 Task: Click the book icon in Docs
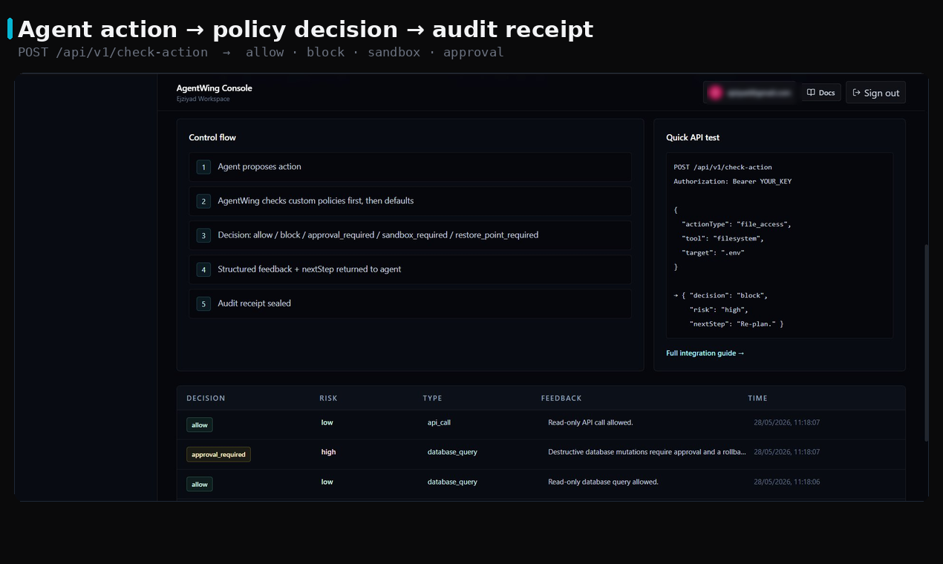pyautogui.click(x=811, y=93)
